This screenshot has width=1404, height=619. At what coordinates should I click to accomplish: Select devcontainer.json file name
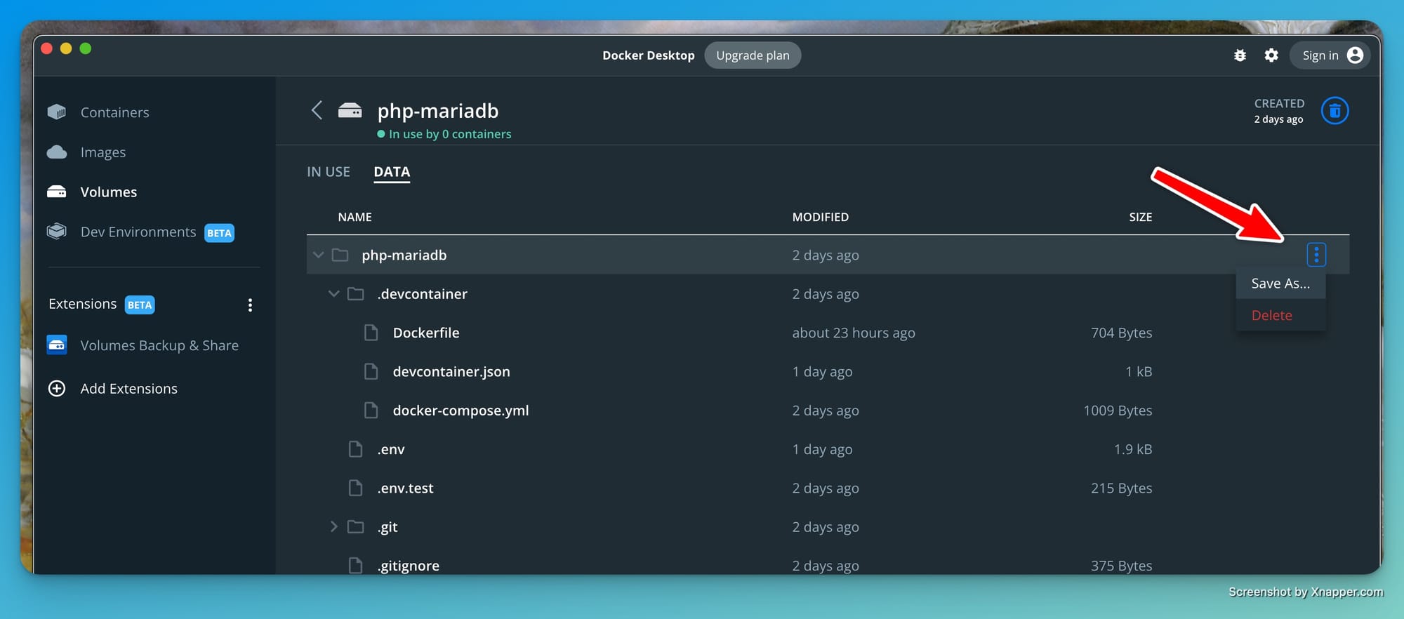[x=451, y=371]
